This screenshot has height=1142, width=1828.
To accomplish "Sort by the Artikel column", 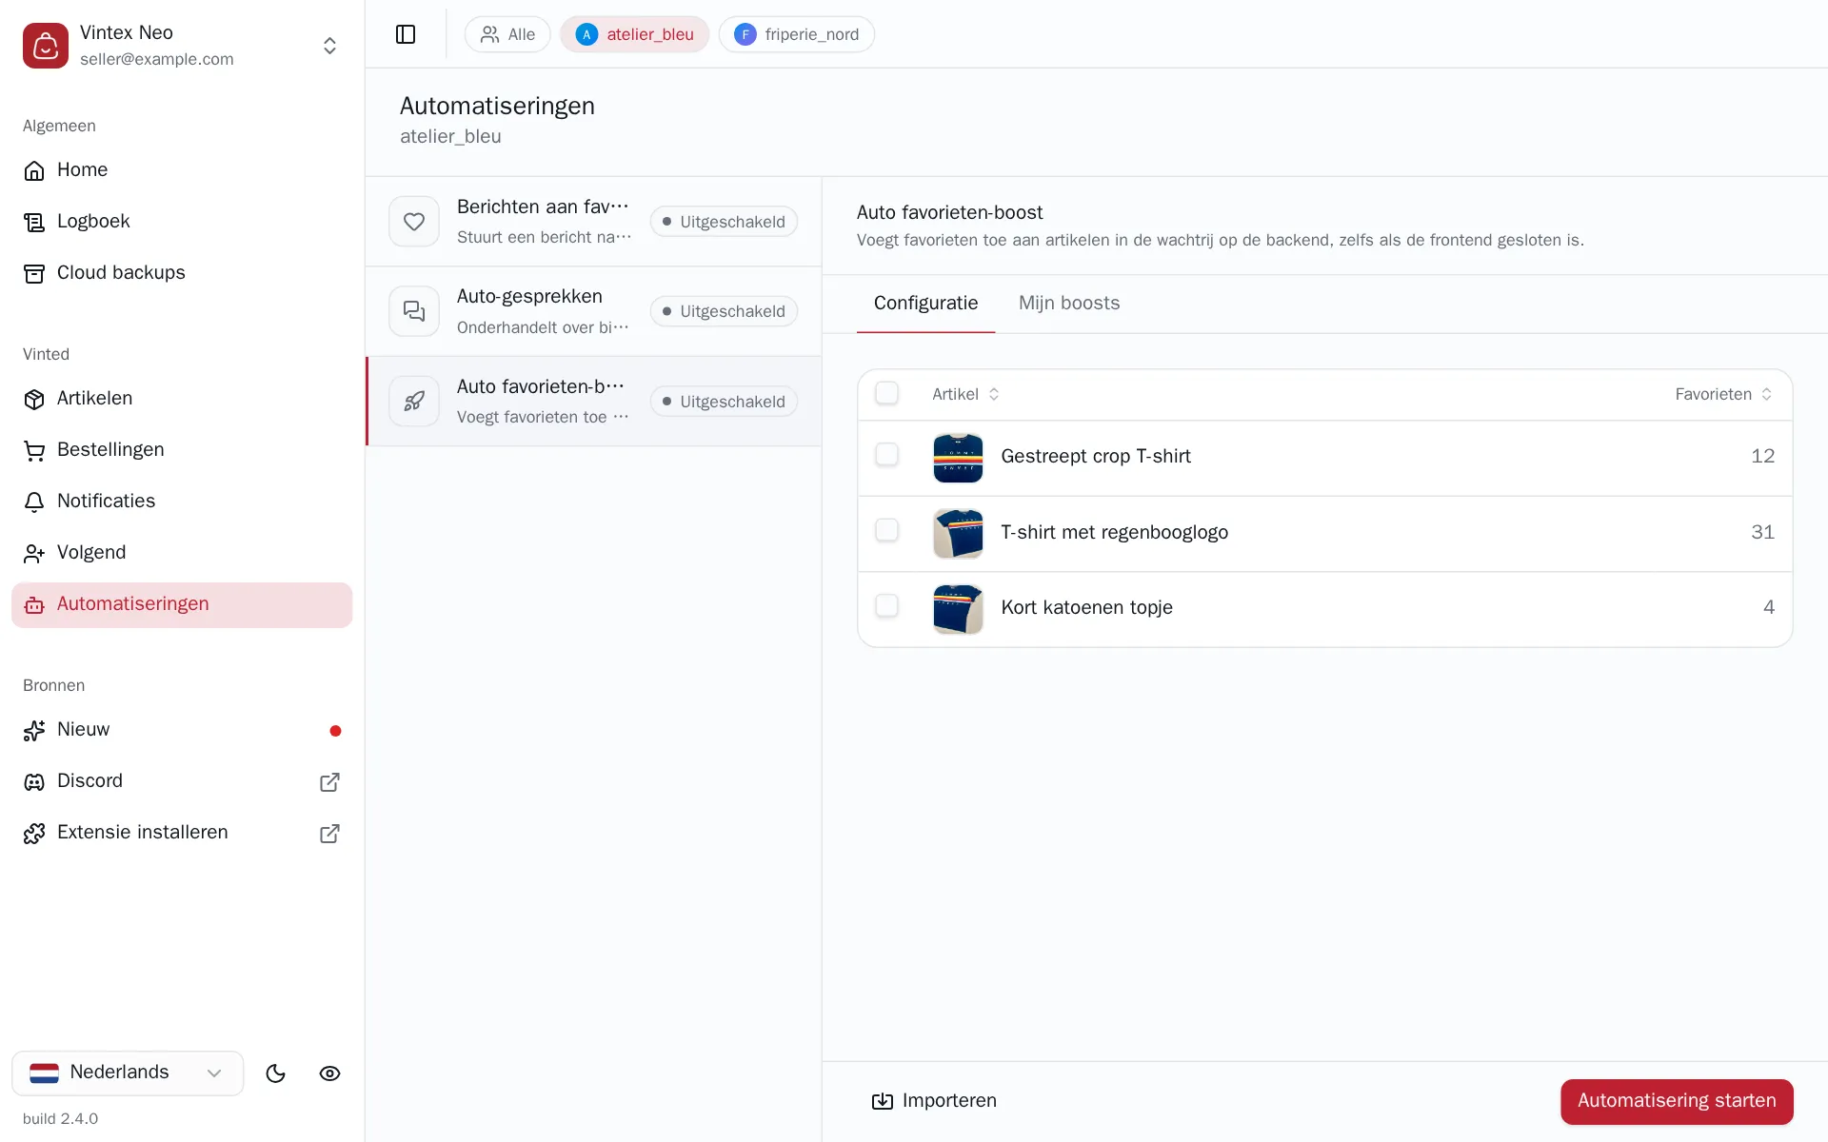I will (x=965, y=394).
